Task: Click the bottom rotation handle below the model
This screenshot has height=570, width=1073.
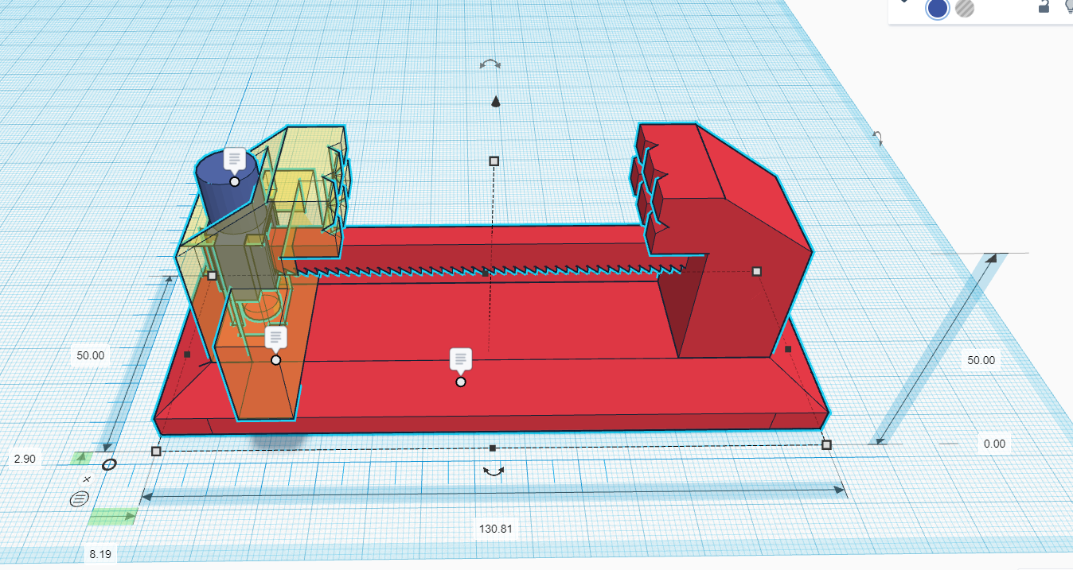Action: 494,471
